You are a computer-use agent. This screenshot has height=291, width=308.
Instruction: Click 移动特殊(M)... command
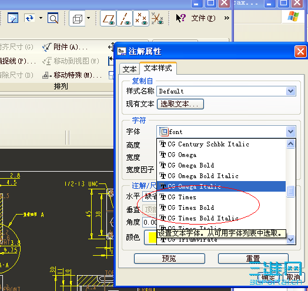tap(72, 75)
